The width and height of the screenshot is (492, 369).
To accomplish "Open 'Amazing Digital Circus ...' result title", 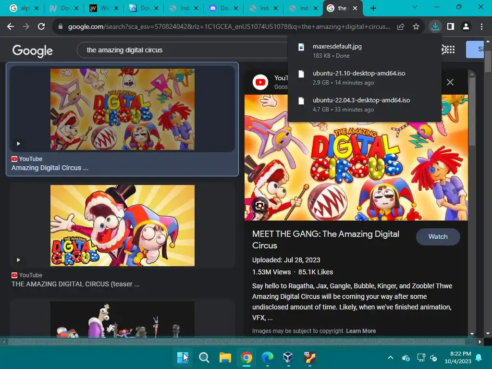I will click(50, 168).
